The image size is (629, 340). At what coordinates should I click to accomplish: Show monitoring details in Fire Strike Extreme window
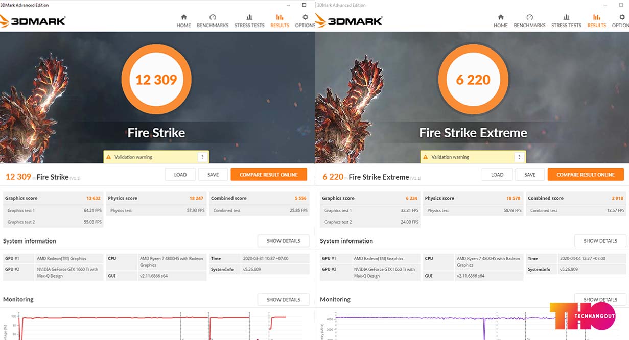coord(600,299)
